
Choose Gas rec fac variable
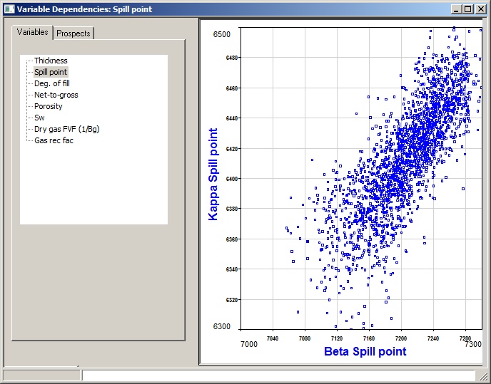(x=54, y=140)
